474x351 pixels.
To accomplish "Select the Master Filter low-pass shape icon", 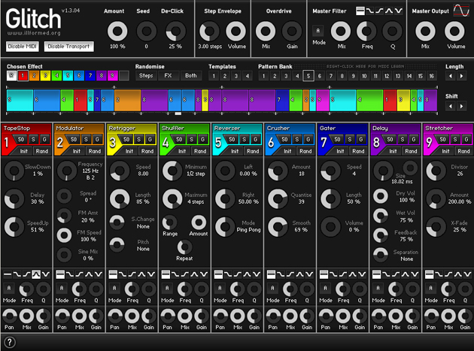I will [x=369, y=11].
